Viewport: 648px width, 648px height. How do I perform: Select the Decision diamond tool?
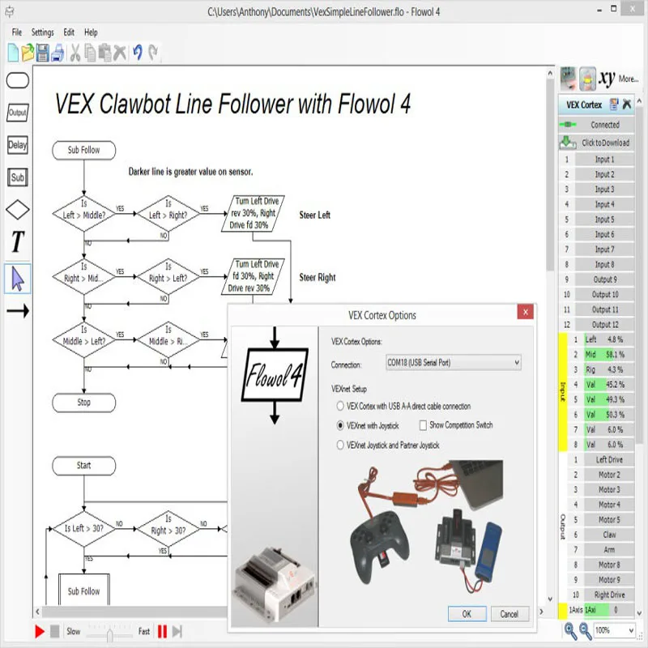click(x=18, y=210)
